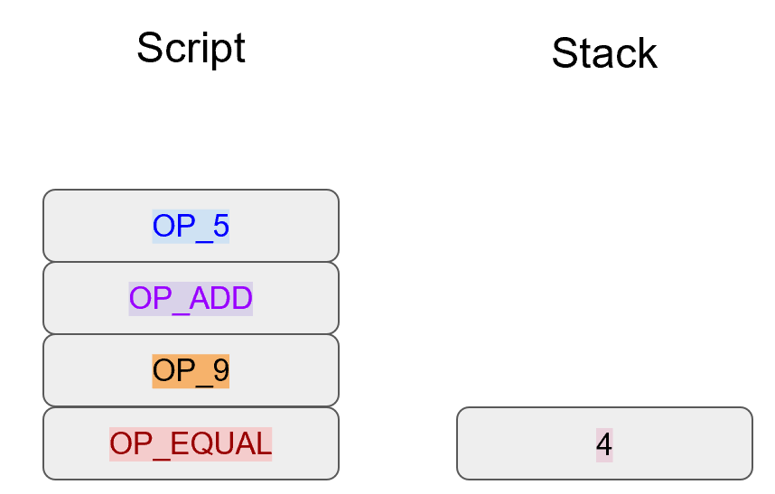Viewport: 775px width, 494px height.
Task: Click the Stack heading
Action: [603, 53]
